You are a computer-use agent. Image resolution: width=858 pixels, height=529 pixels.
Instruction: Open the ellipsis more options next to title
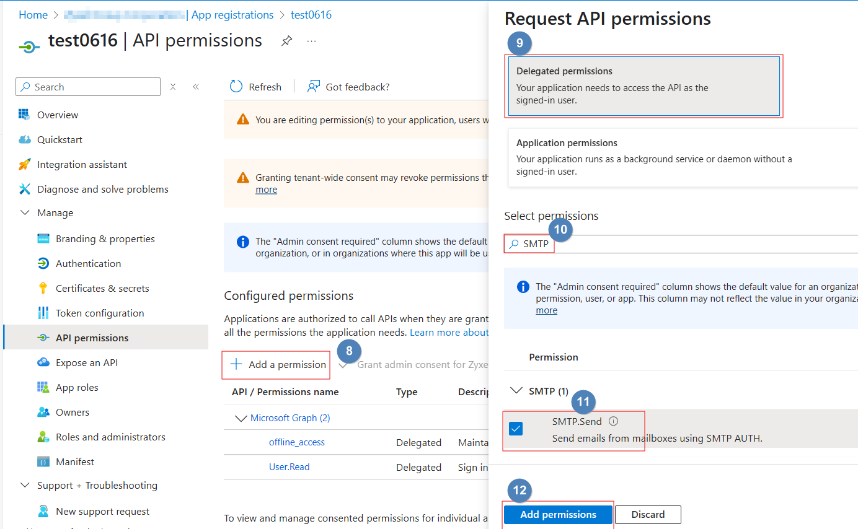point(312,41)
